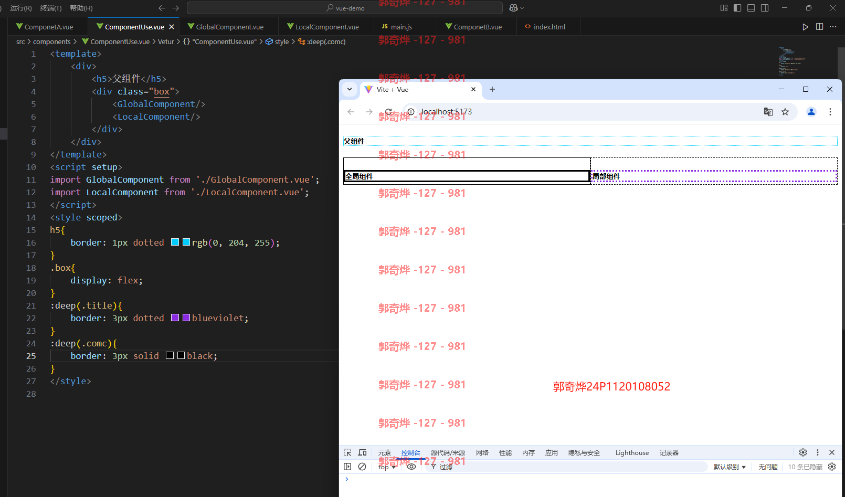This screenshot has width=845, height=497.
Task: Close the ComponentUse.vue tab
Action: pos(172,27)
